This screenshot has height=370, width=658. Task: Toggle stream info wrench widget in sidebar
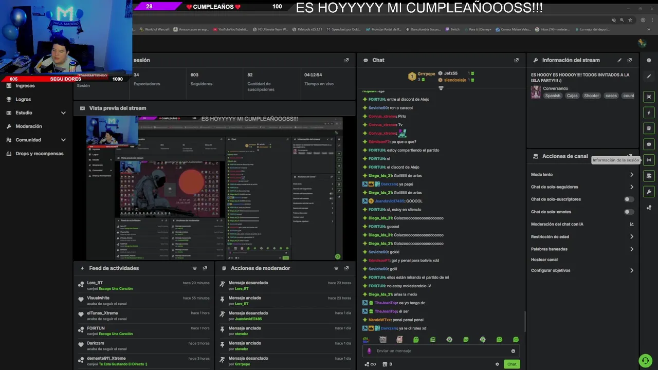pos(649,192)
